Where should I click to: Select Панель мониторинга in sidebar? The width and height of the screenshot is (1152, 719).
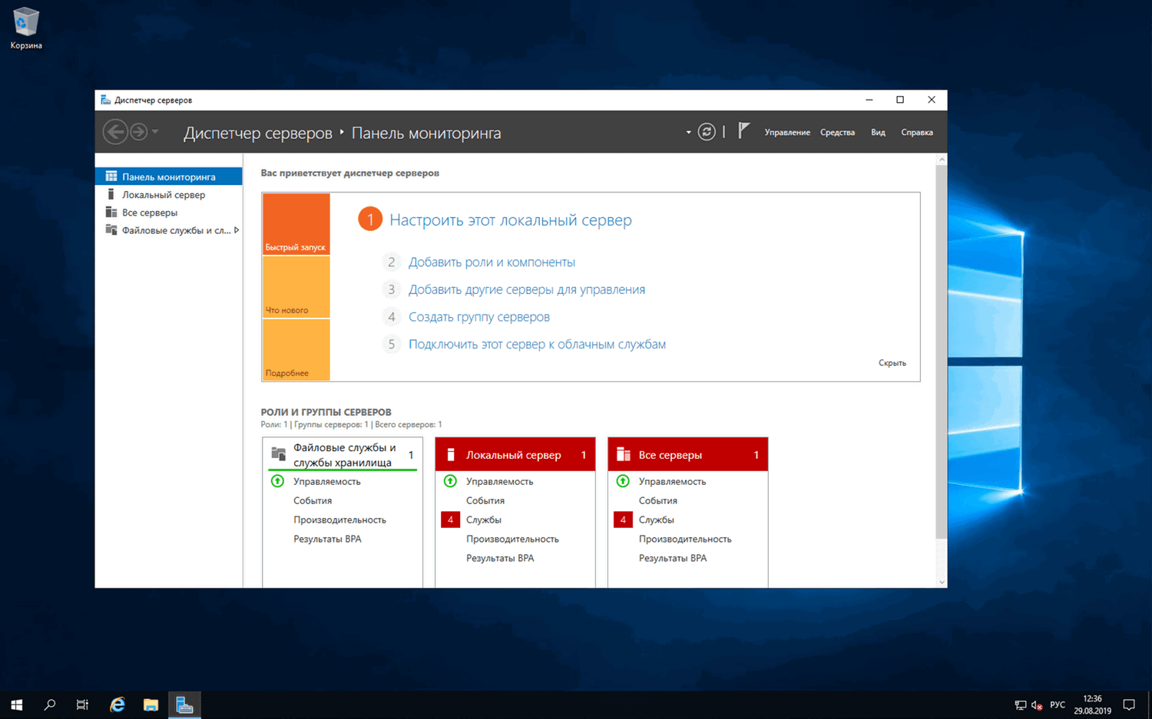[x=169, y=176]
